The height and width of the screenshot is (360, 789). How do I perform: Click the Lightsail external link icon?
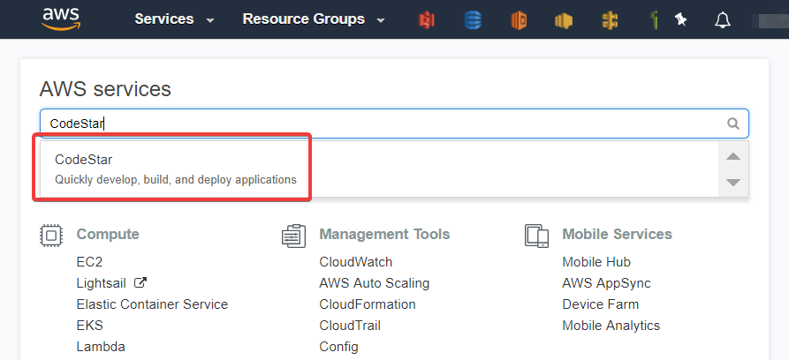pyautogui.click(x=140, y=282)
